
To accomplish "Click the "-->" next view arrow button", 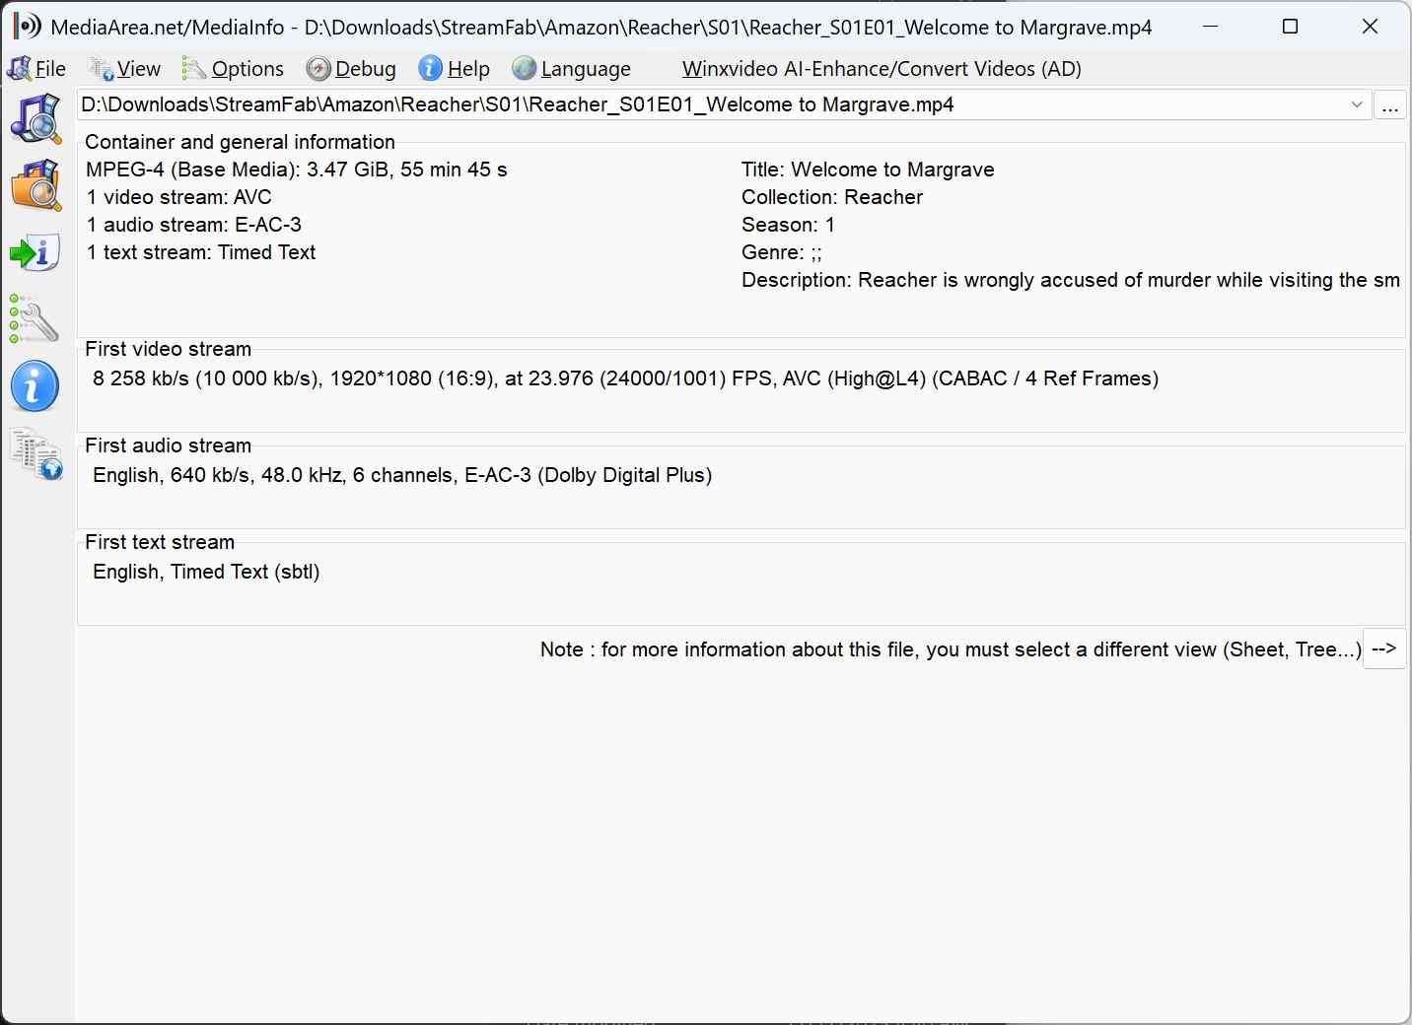I will 1384,649.
